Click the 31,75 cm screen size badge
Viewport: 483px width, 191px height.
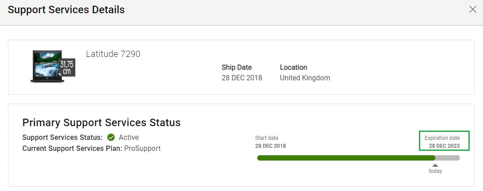click(67, 67)
